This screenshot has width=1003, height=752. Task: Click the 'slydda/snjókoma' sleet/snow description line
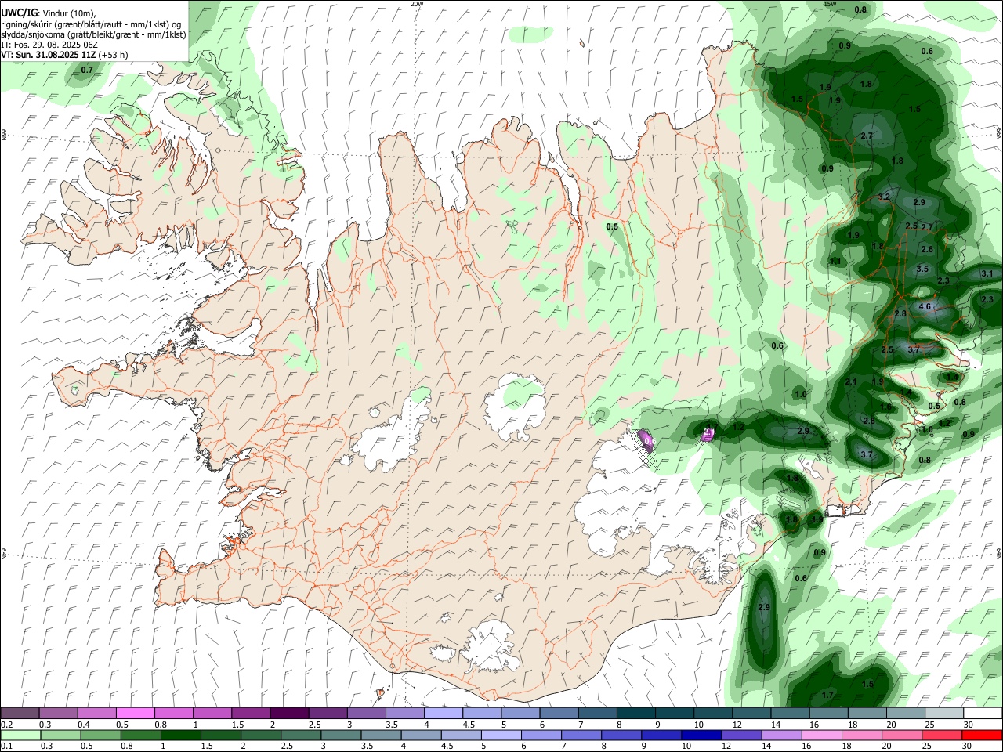(93, 34)
